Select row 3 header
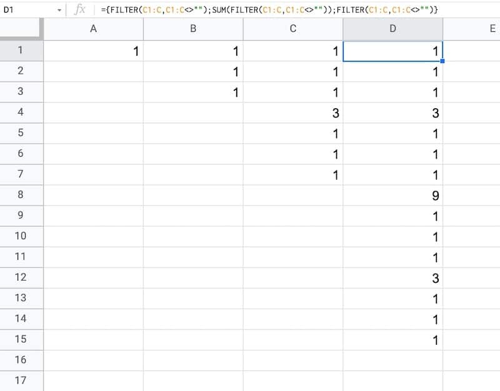The height and width of the screenshot is (391, 500). pos(21,92)
